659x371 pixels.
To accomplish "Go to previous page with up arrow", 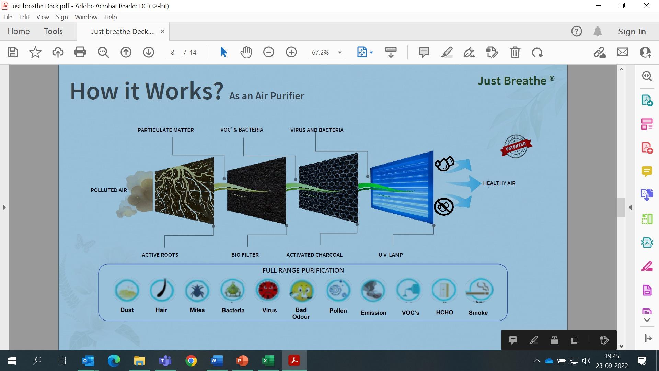I will (126, 52).
